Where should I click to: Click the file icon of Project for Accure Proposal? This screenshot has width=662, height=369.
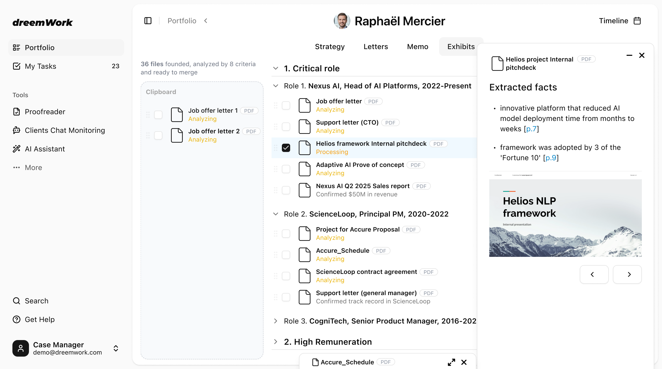pyautogui.click(x=305, y=234)
